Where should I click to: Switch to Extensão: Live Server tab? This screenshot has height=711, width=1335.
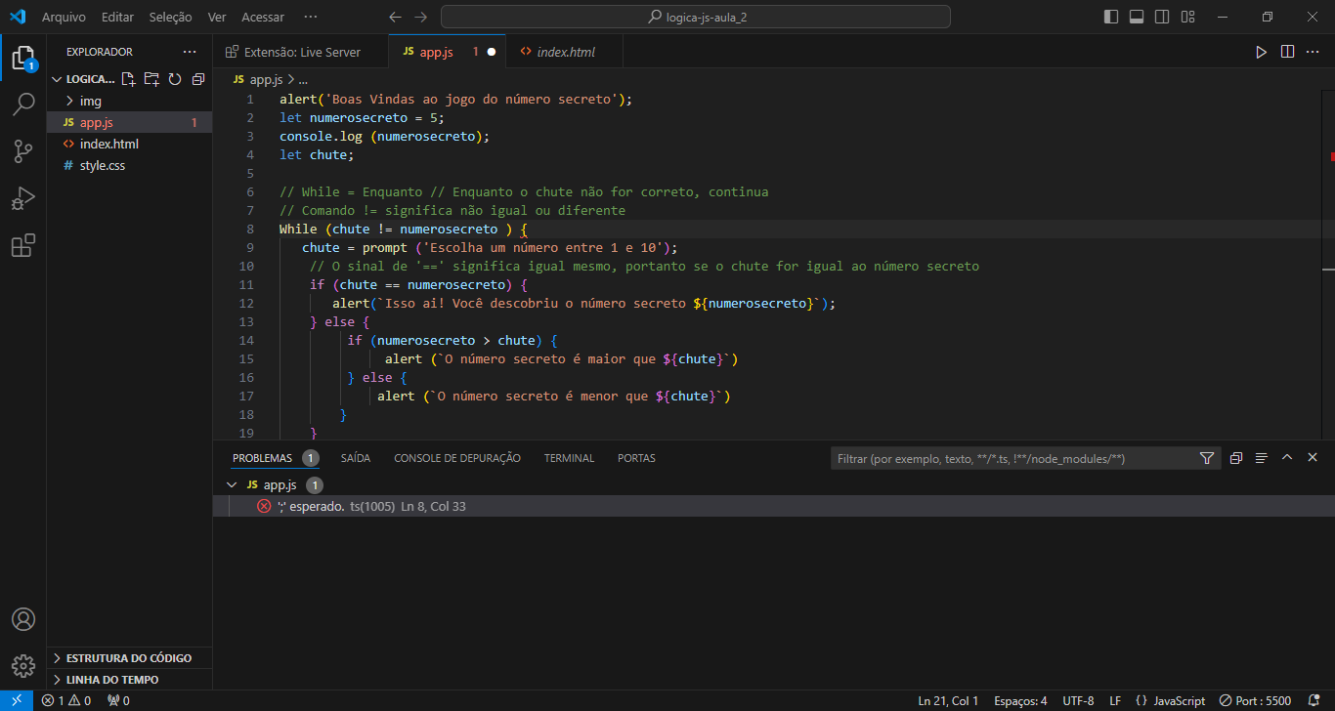[x=301, y=52]
